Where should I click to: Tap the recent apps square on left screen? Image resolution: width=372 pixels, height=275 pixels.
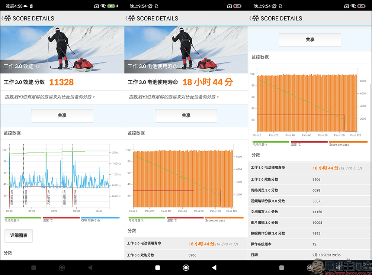point(34,268)
